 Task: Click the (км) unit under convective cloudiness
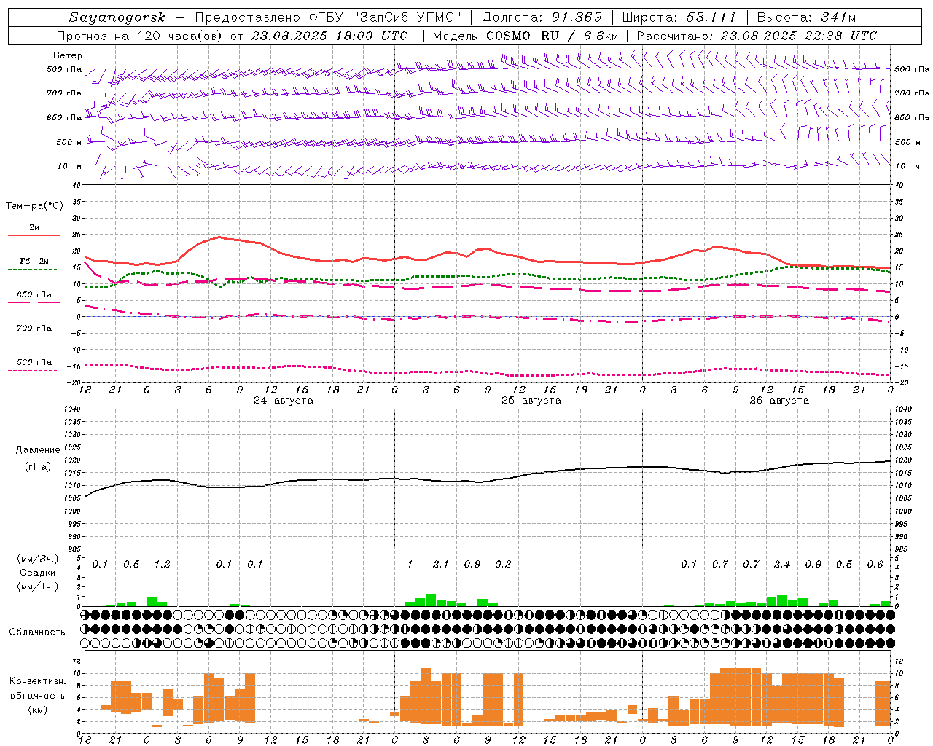pos(37,710)
